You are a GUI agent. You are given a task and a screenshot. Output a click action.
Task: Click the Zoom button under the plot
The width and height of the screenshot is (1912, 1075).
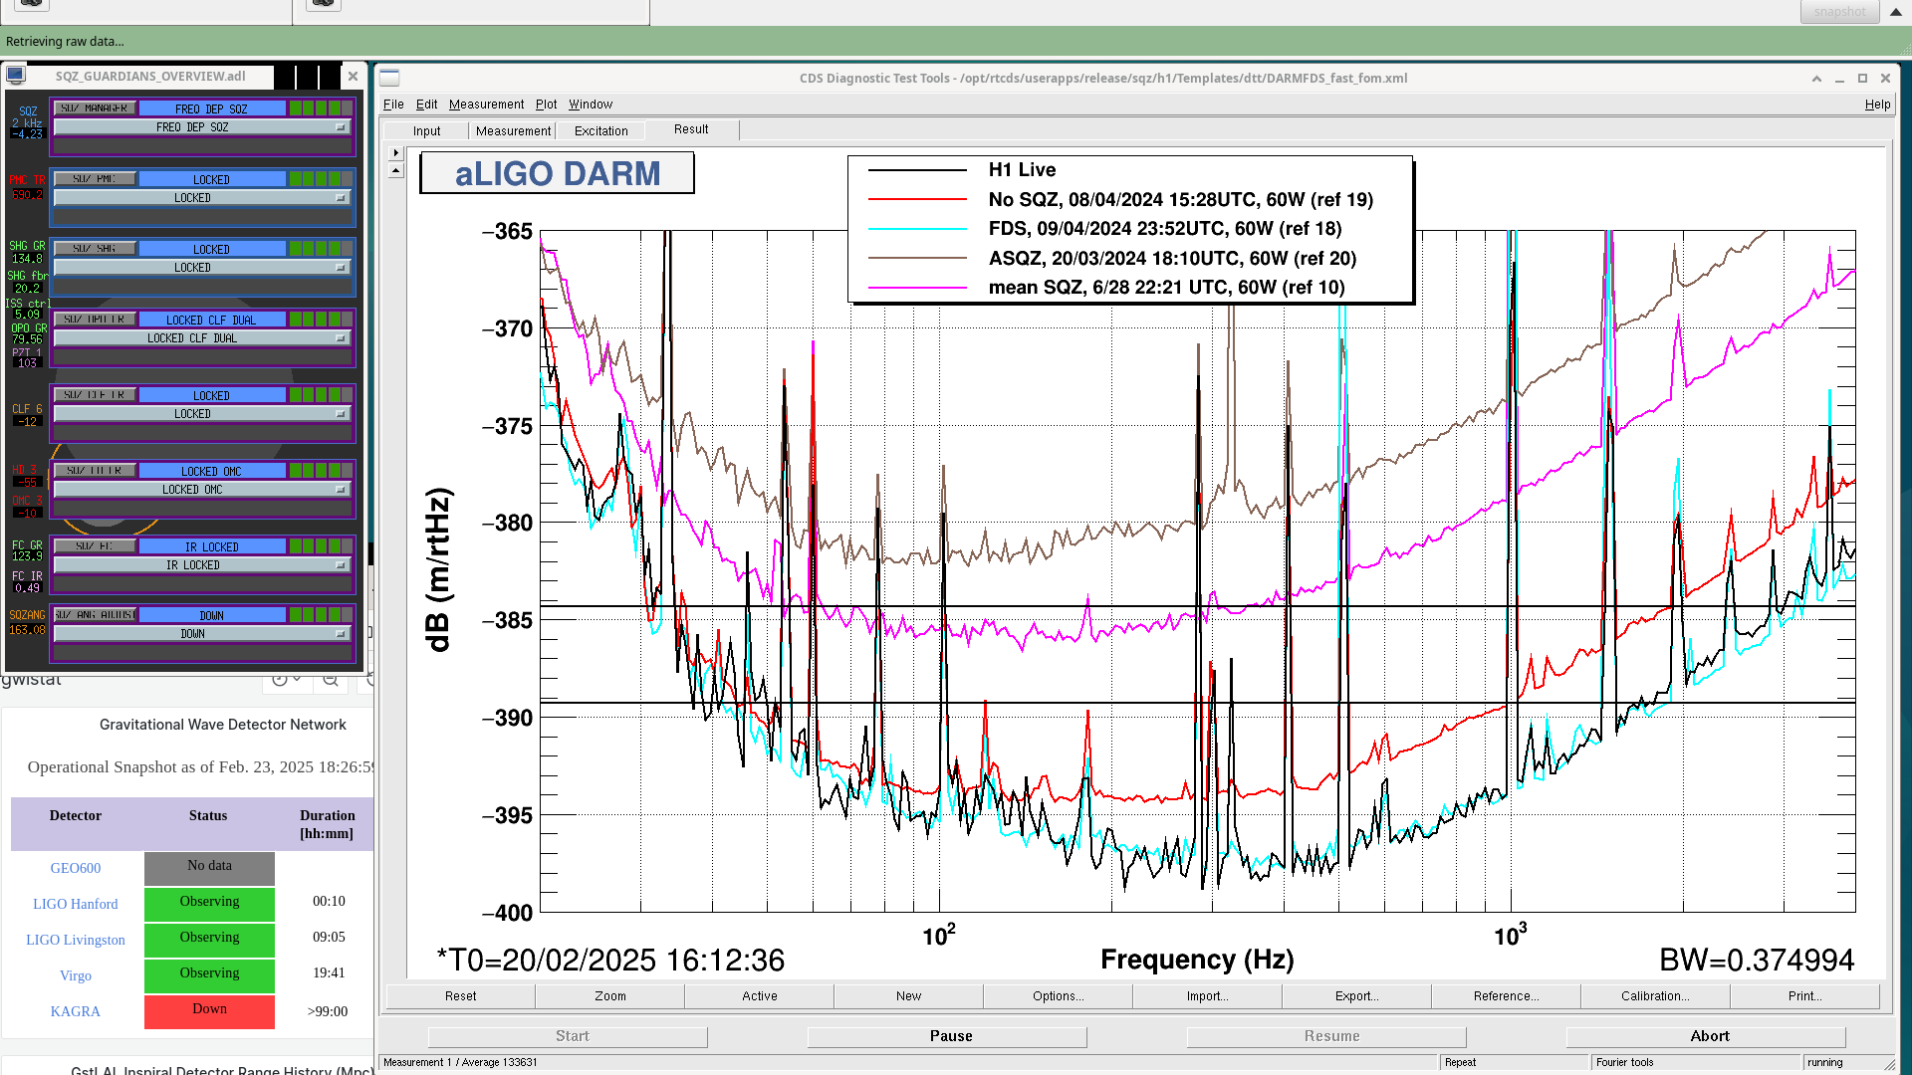609,996
